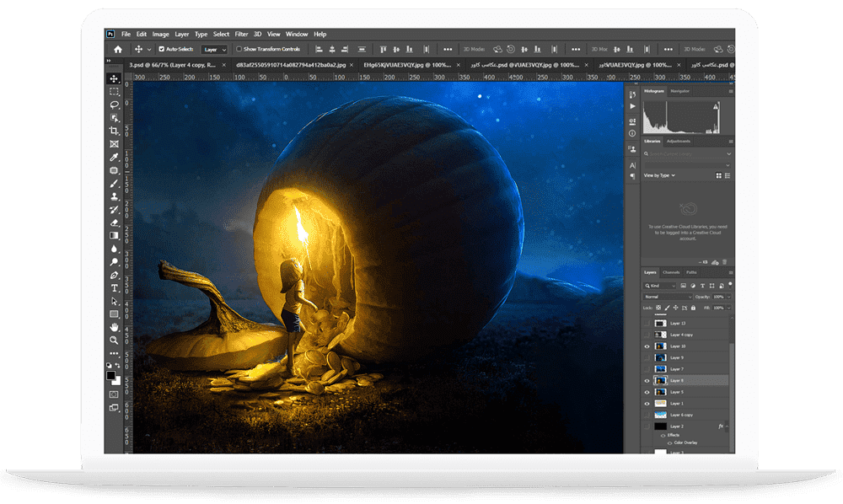Select the Frame tool
The image size is (843, 504).
[114, 144]
